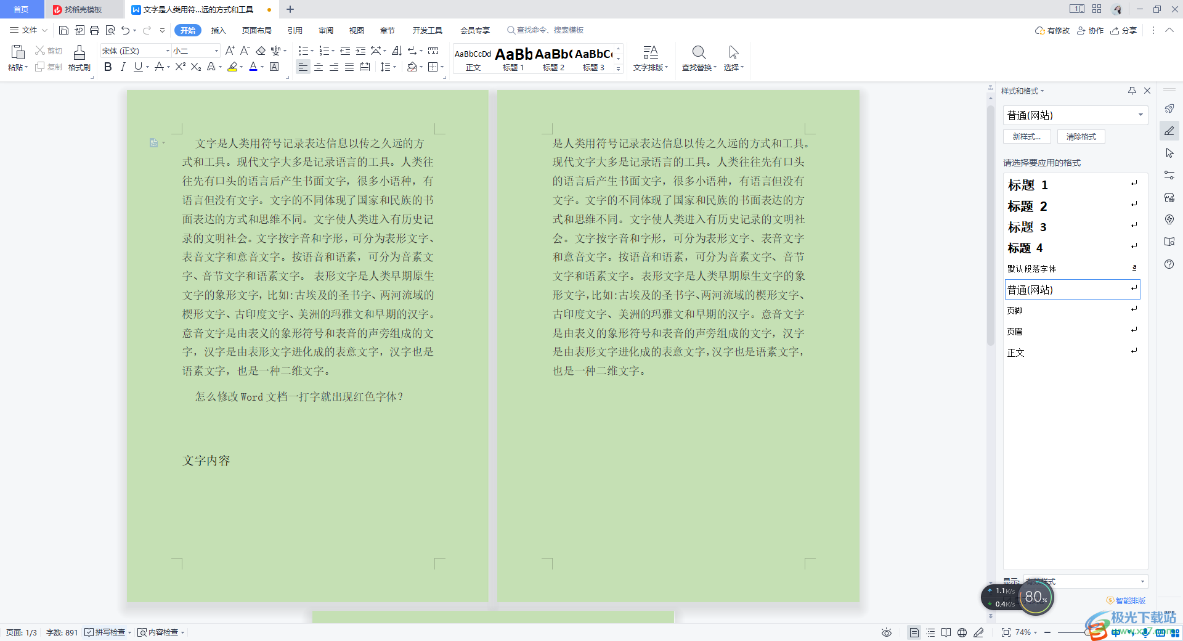Toggle Bold formatting

coord(108,67)
